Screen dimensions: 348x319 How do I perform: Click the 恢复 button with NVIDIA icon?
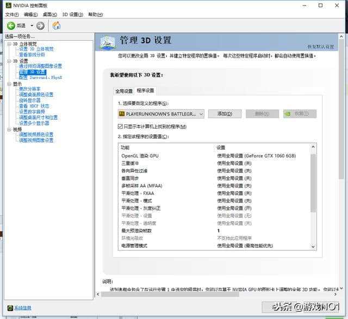click(300, 114)
